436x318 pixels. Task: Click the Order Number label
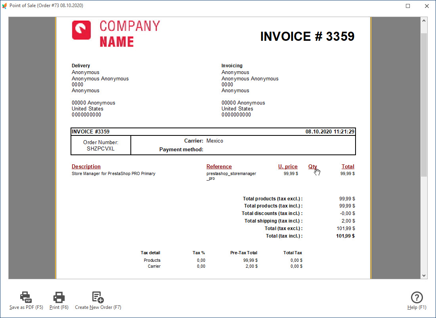point(101,142)
